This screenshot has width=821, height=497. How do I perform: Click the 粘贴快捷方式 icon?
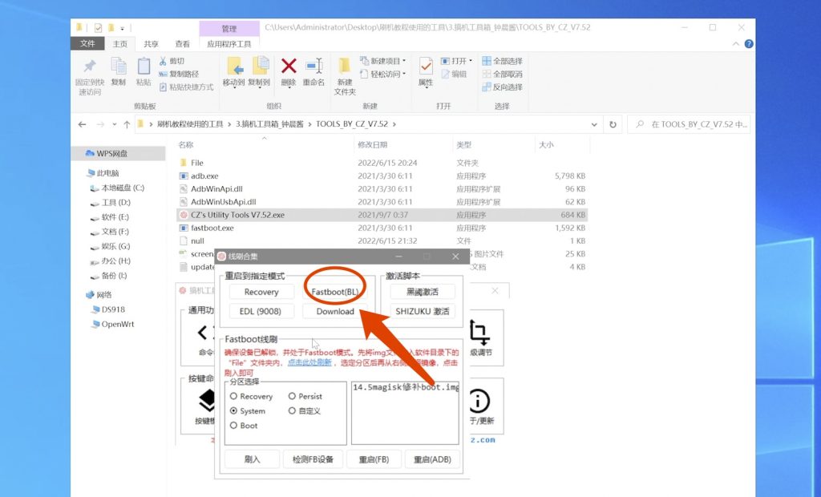click(163, 87)
